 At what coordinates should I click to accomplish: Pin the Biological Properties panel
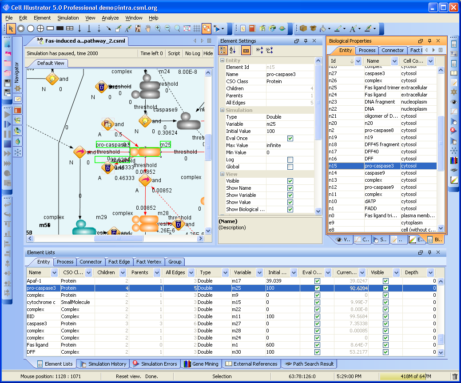click(429, 41)
